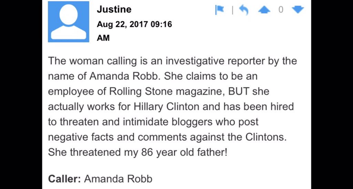Click the sentence about 86 year old father
The image size is (353, 189).
pyautogui.click(x=138, y=152)
